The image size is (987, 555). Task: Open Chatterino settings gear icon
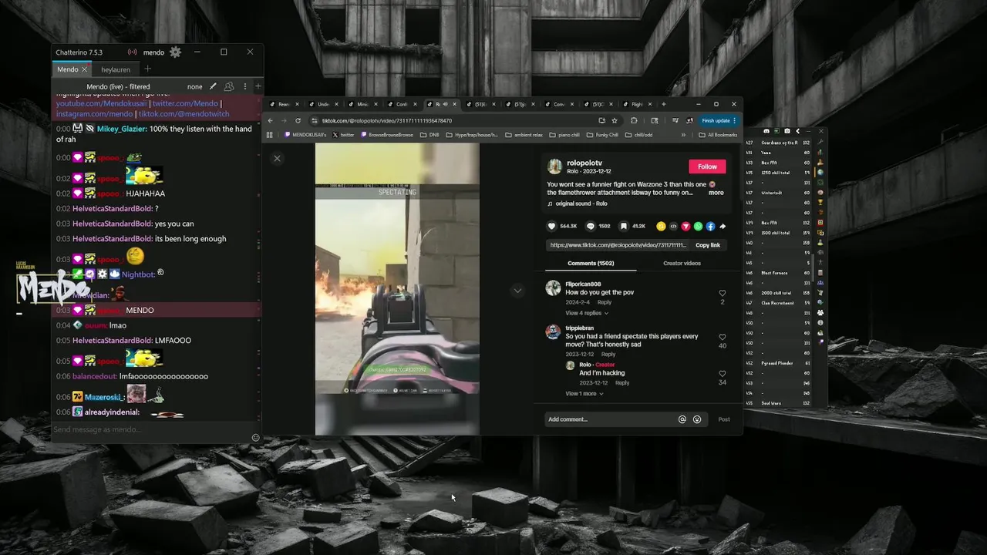click(x=175, y=52)
